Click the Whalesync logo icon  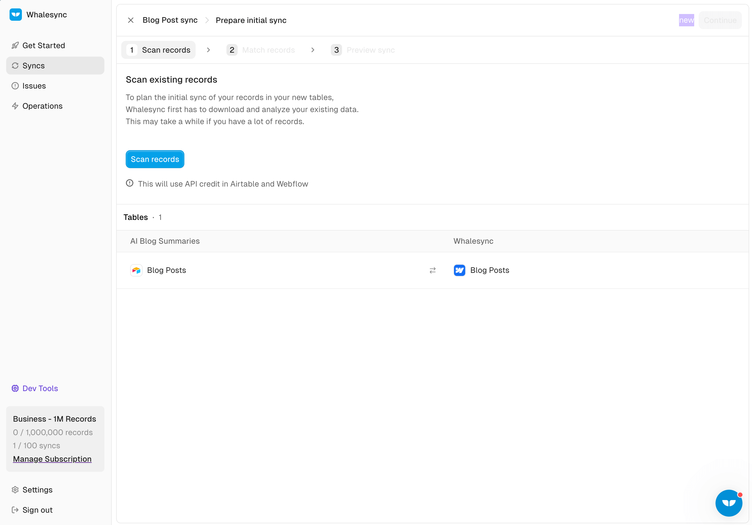click(15, 14)
